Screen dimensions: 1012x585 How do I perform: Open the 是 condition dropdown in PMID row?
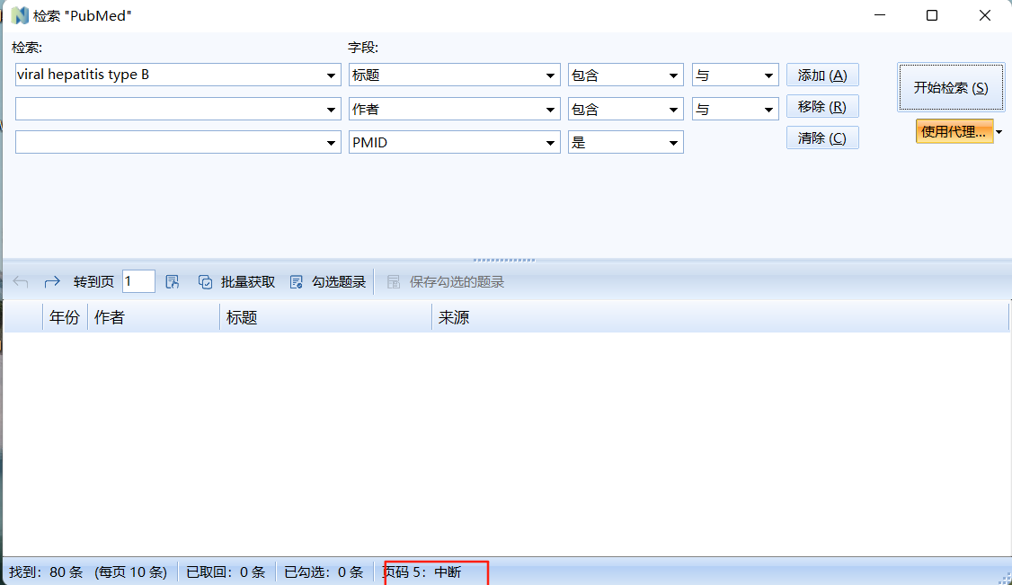[673, 143]
